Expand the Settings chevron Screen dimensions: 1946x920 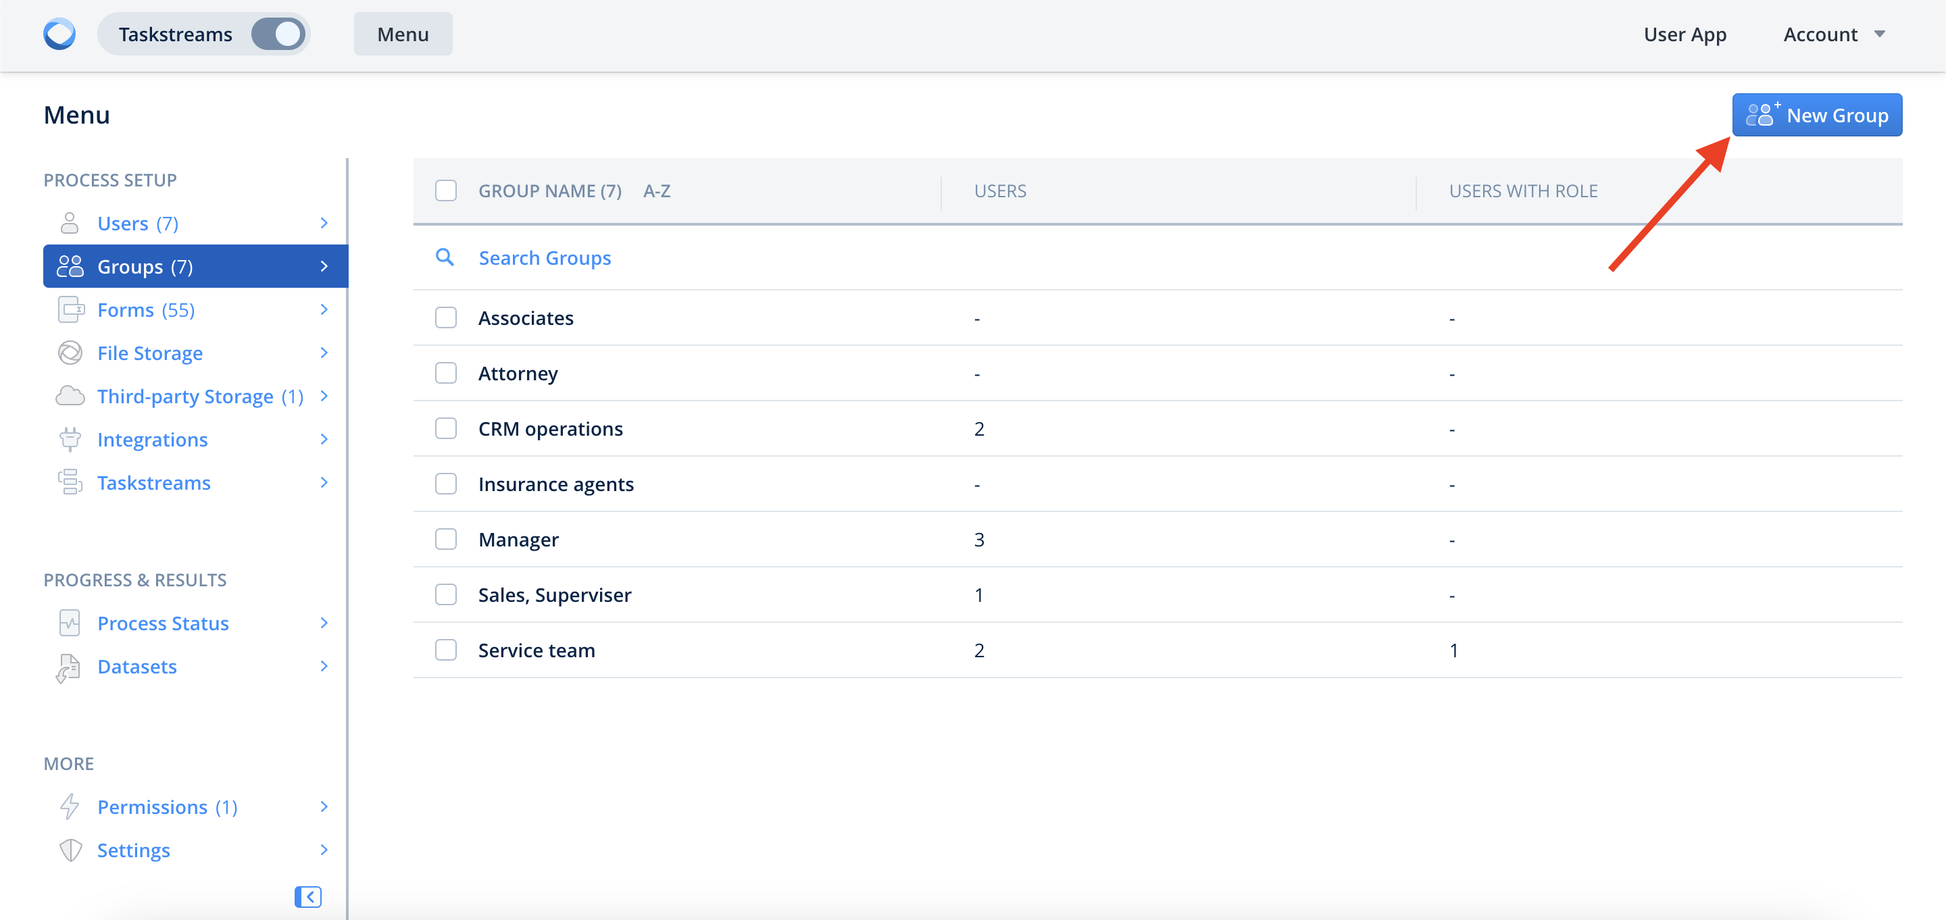click(x=324, y=850)
